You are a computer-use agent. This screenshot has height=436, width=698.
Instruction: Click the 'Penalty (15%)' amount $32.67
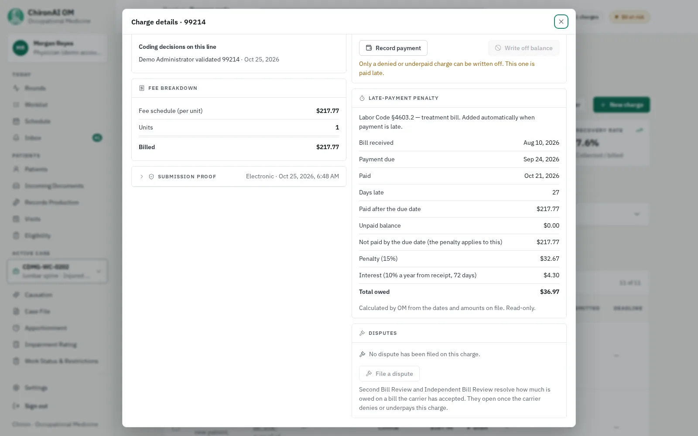coord(550,259)
